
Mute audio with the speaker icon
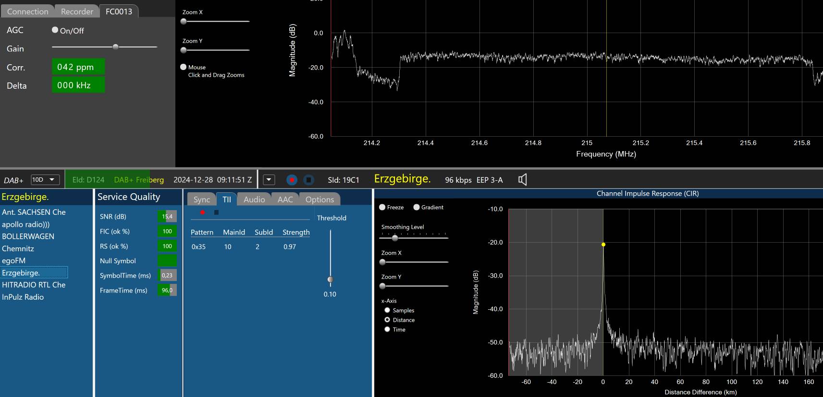point(523,180)
